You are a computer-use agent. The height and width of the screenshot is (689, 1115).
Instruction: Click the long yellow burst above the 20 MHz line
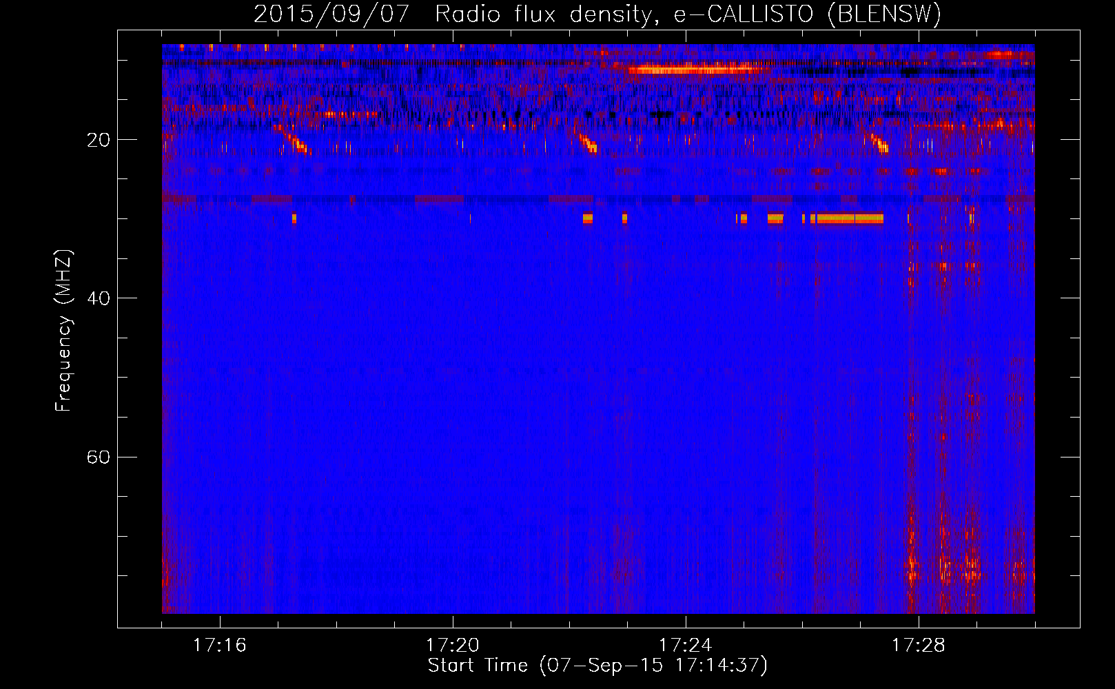tap(696, 69)
